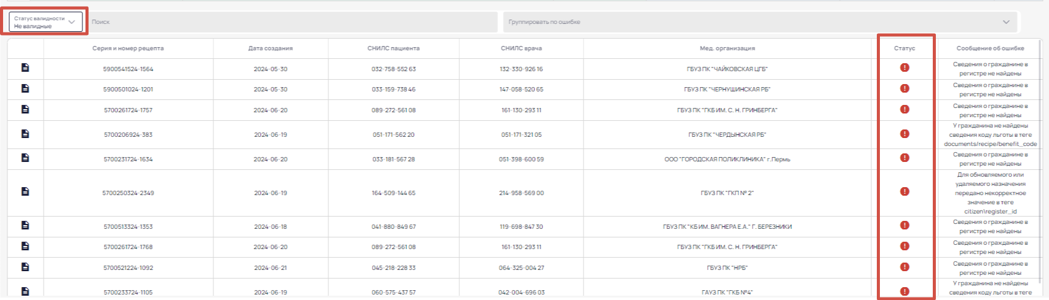Screen dimensions: 1049x300
Task: Open the Статус валидности dropdown
Action: pyautogui.click(x=46, y=22)
